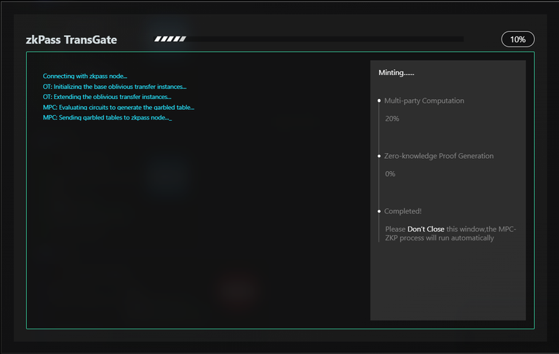Screen dimensions: 559x354
Task: Click the 'Don't Close' warning text
Action: click(x=426, y=229)
